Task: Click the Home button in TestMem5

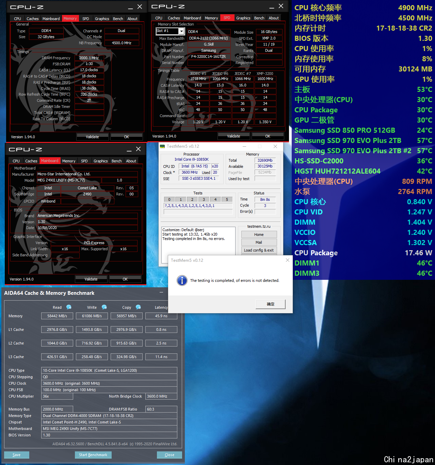Action: pyautogui.click(x=259, y=235)
